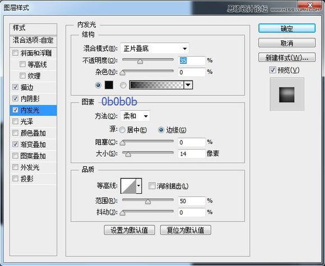The image size is (325, 266).
Task: Click the style preview thumbnail
Action: coord(287,95)
